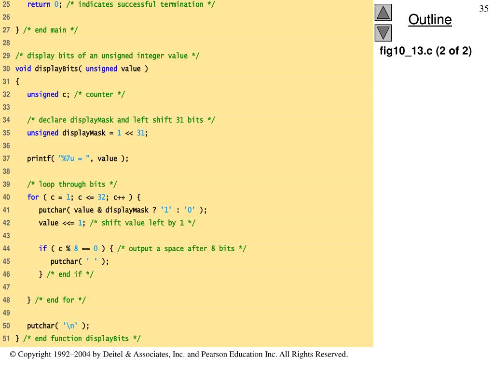Click line 27 '} /* end main */'
Viewport: 494px width, 371px height.
pyautogui.click(x=47, y=30)
